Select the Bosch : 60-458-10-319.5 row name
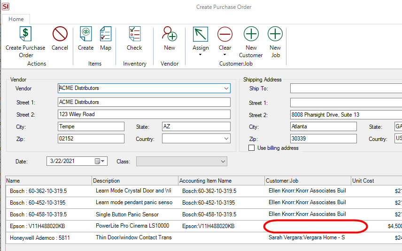Screen dimensions: 402x251 tap(38, 214)
